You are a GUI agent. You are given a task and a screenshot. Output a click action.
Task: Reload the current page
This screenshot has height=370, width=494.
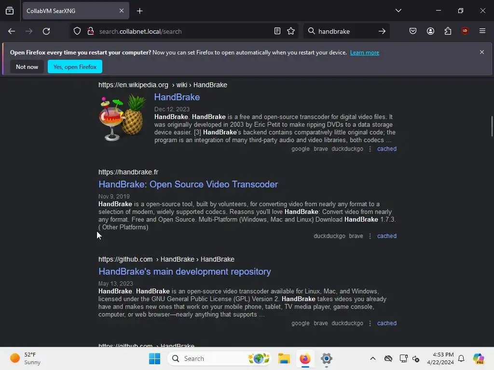point(46,31)
